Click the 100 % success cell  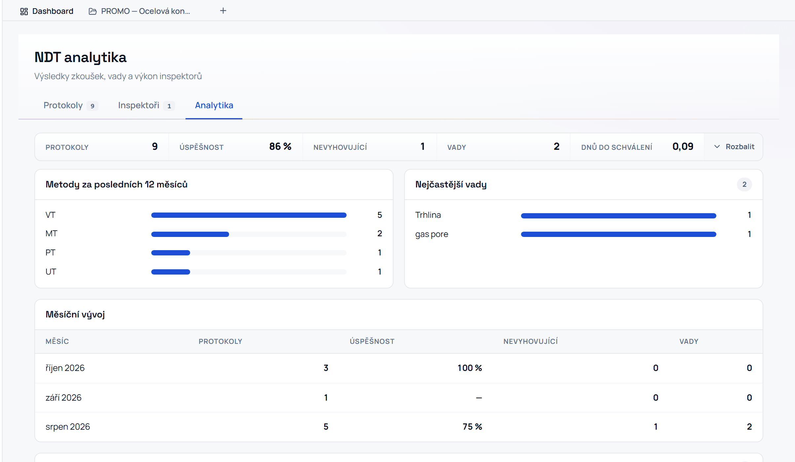tap(470, 368)
